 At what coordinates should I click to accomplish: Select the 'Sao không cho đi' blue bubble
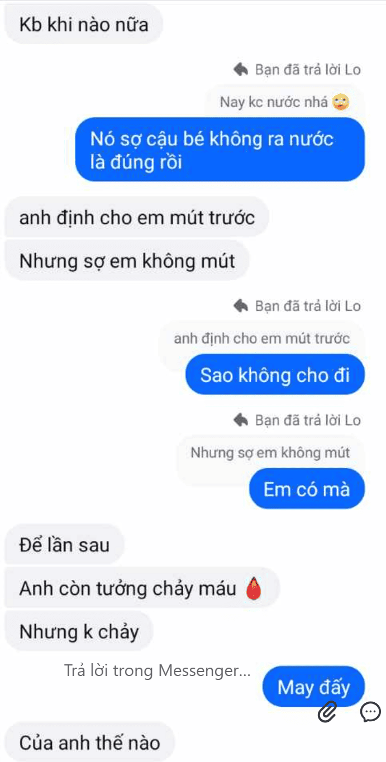click(275, 375)
